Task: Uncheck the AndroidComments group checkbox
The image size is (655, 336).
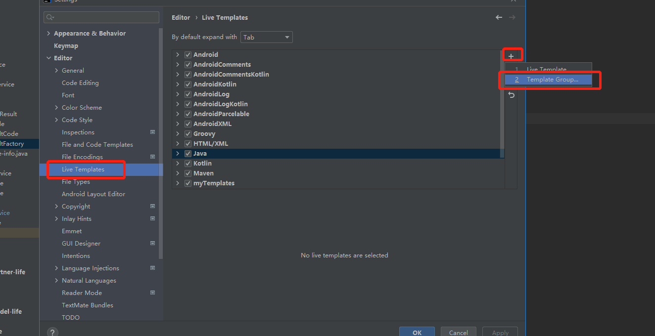Action: click(x=188, y=64)
